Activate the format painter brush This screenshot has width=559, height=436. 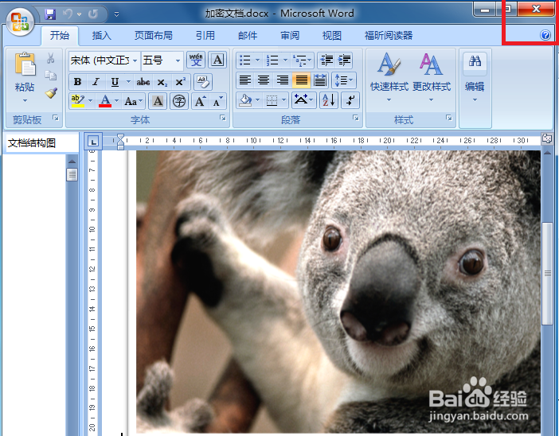[x=51, y=93]
